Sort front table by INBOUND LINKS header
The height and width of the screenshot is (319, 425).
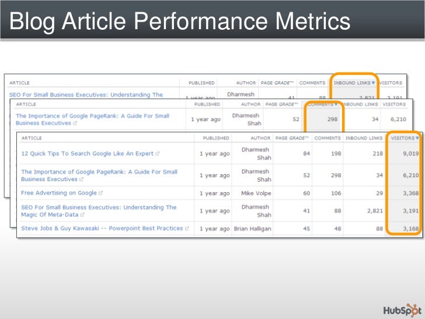pos(364,138)
